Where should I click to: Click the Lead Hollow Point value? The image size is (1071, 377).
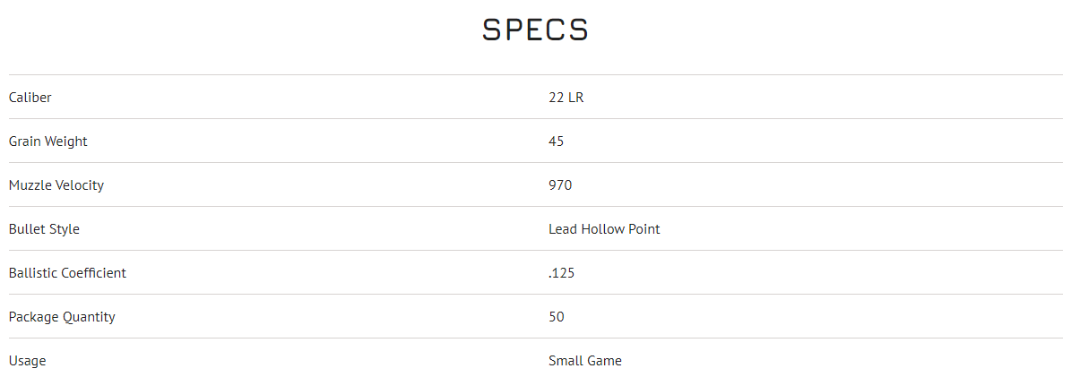point(604,228)
